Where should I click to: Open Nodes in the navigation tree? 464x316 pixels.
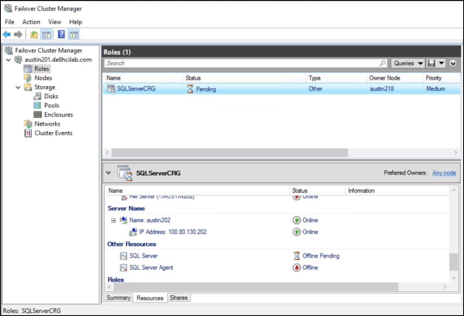(x=43, y=78)
